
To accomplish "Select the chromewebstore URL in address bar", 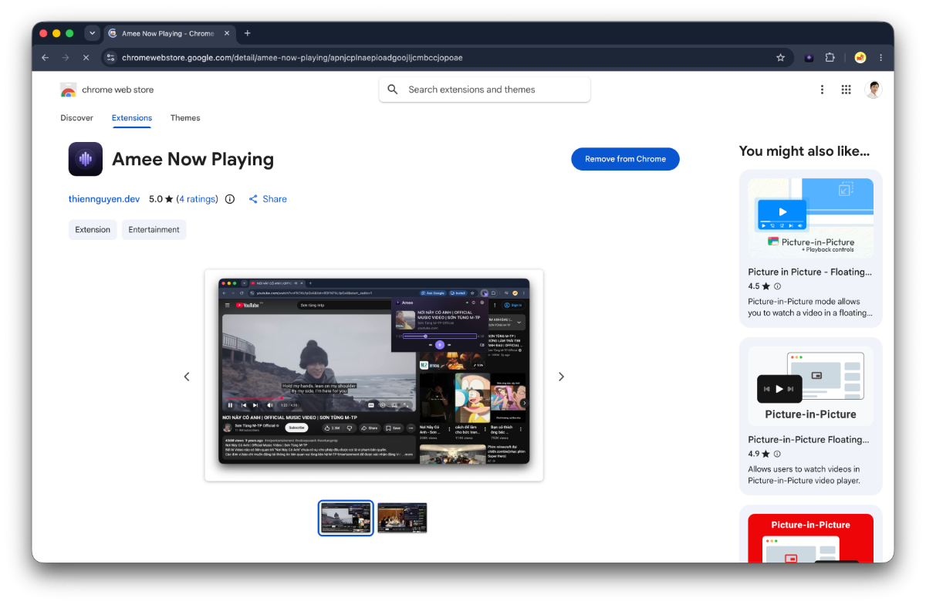I will click(x=292, y=57).
